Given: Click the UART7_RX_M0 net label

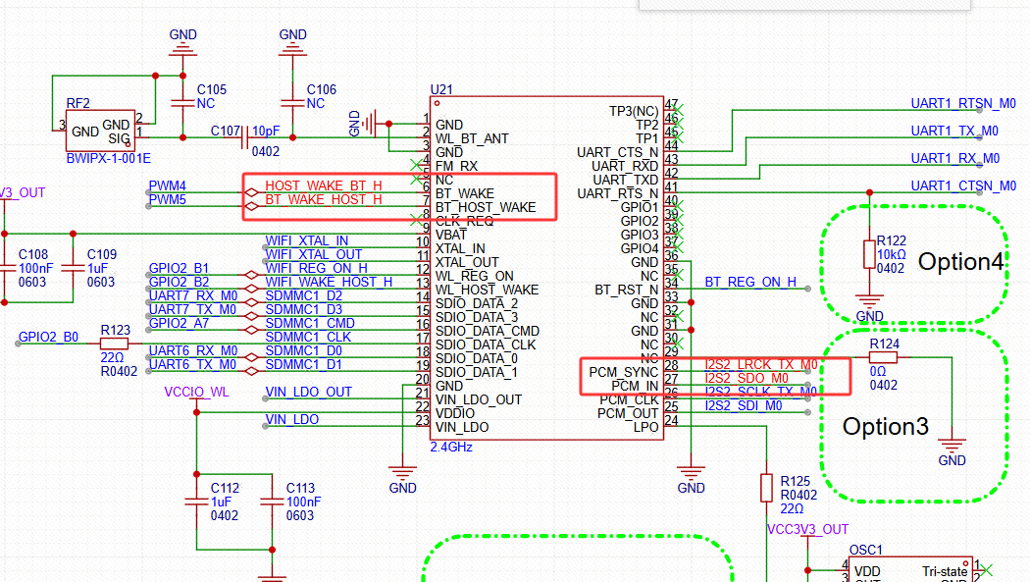Looking at the screenshot, I should [193, 295].
